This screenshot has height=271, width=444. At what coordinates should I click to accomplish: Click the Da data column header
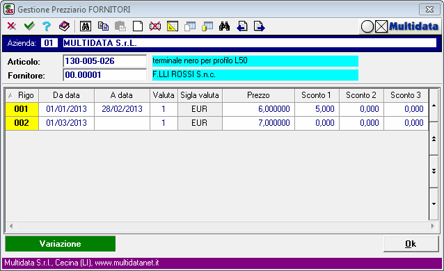pyautogui.click(x=66, y=95)
